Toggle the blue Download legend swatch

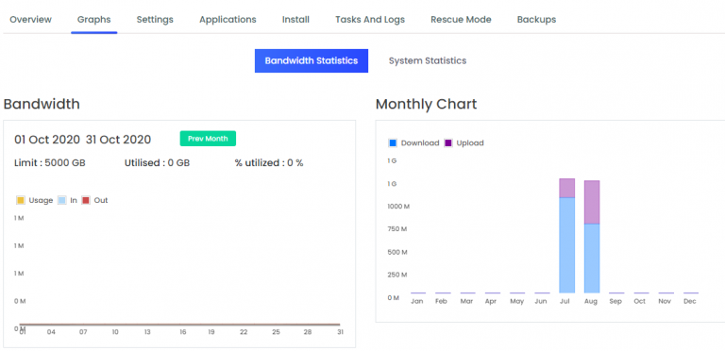click(393, 143)
